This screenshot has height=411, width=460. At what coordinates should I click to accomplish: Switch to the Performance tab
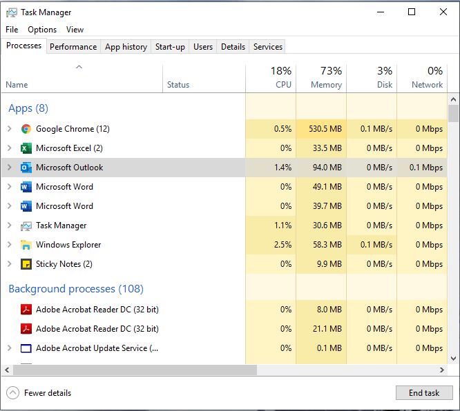click(x=73, y=47)
